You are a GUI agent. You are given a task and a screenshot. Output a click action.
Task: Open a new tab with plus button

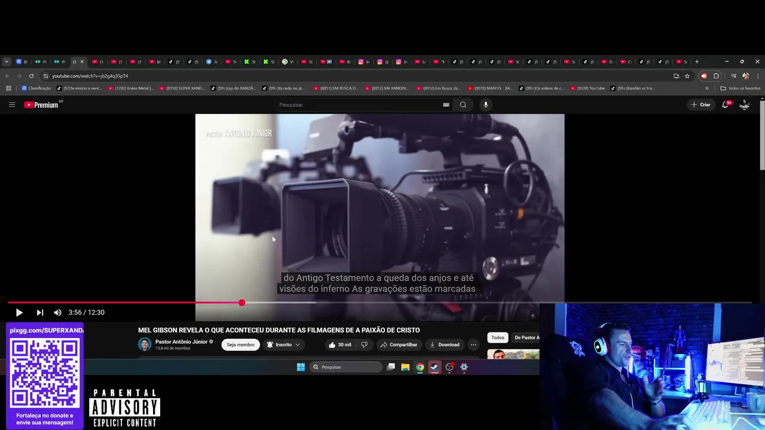[x=696, y=62]
